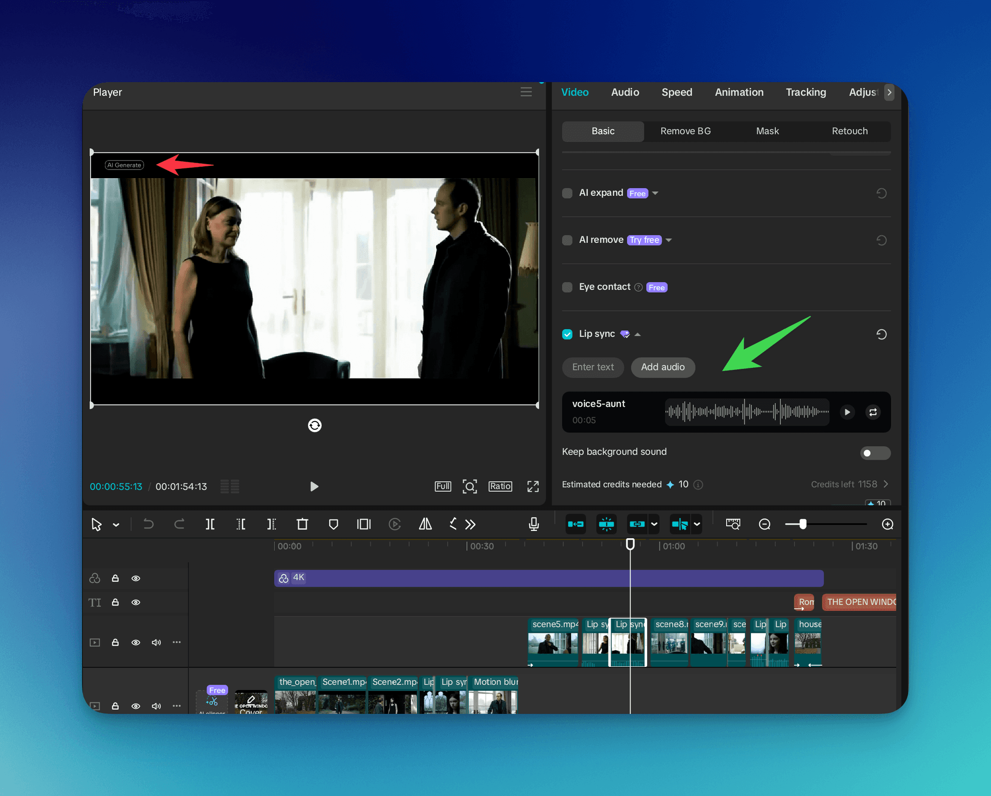Open the Animation tab
The height and width of the screenshot is (796, 991).
pyautogui.click(x=739, y=92)
